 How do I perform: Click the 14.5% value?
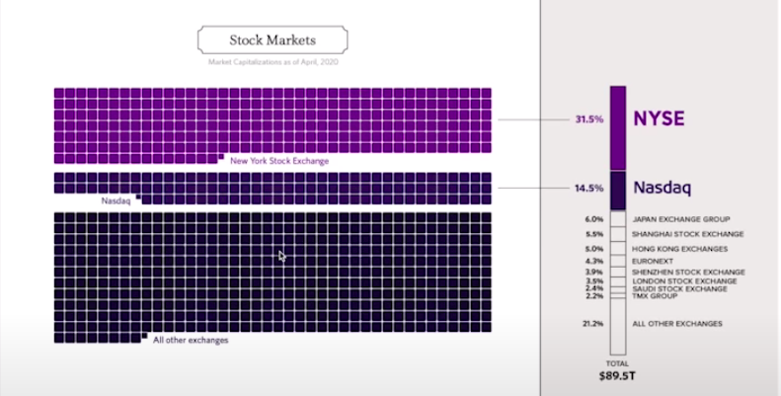(x=589, y=189)
